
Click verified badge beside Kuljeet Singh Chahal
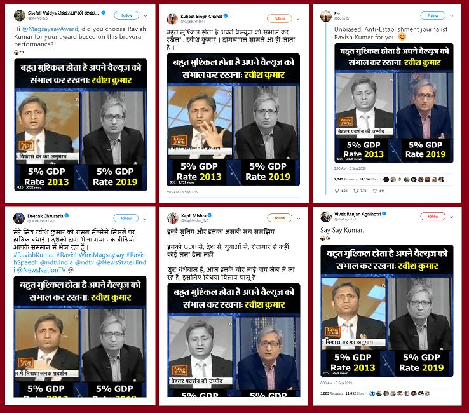point(226,16)
